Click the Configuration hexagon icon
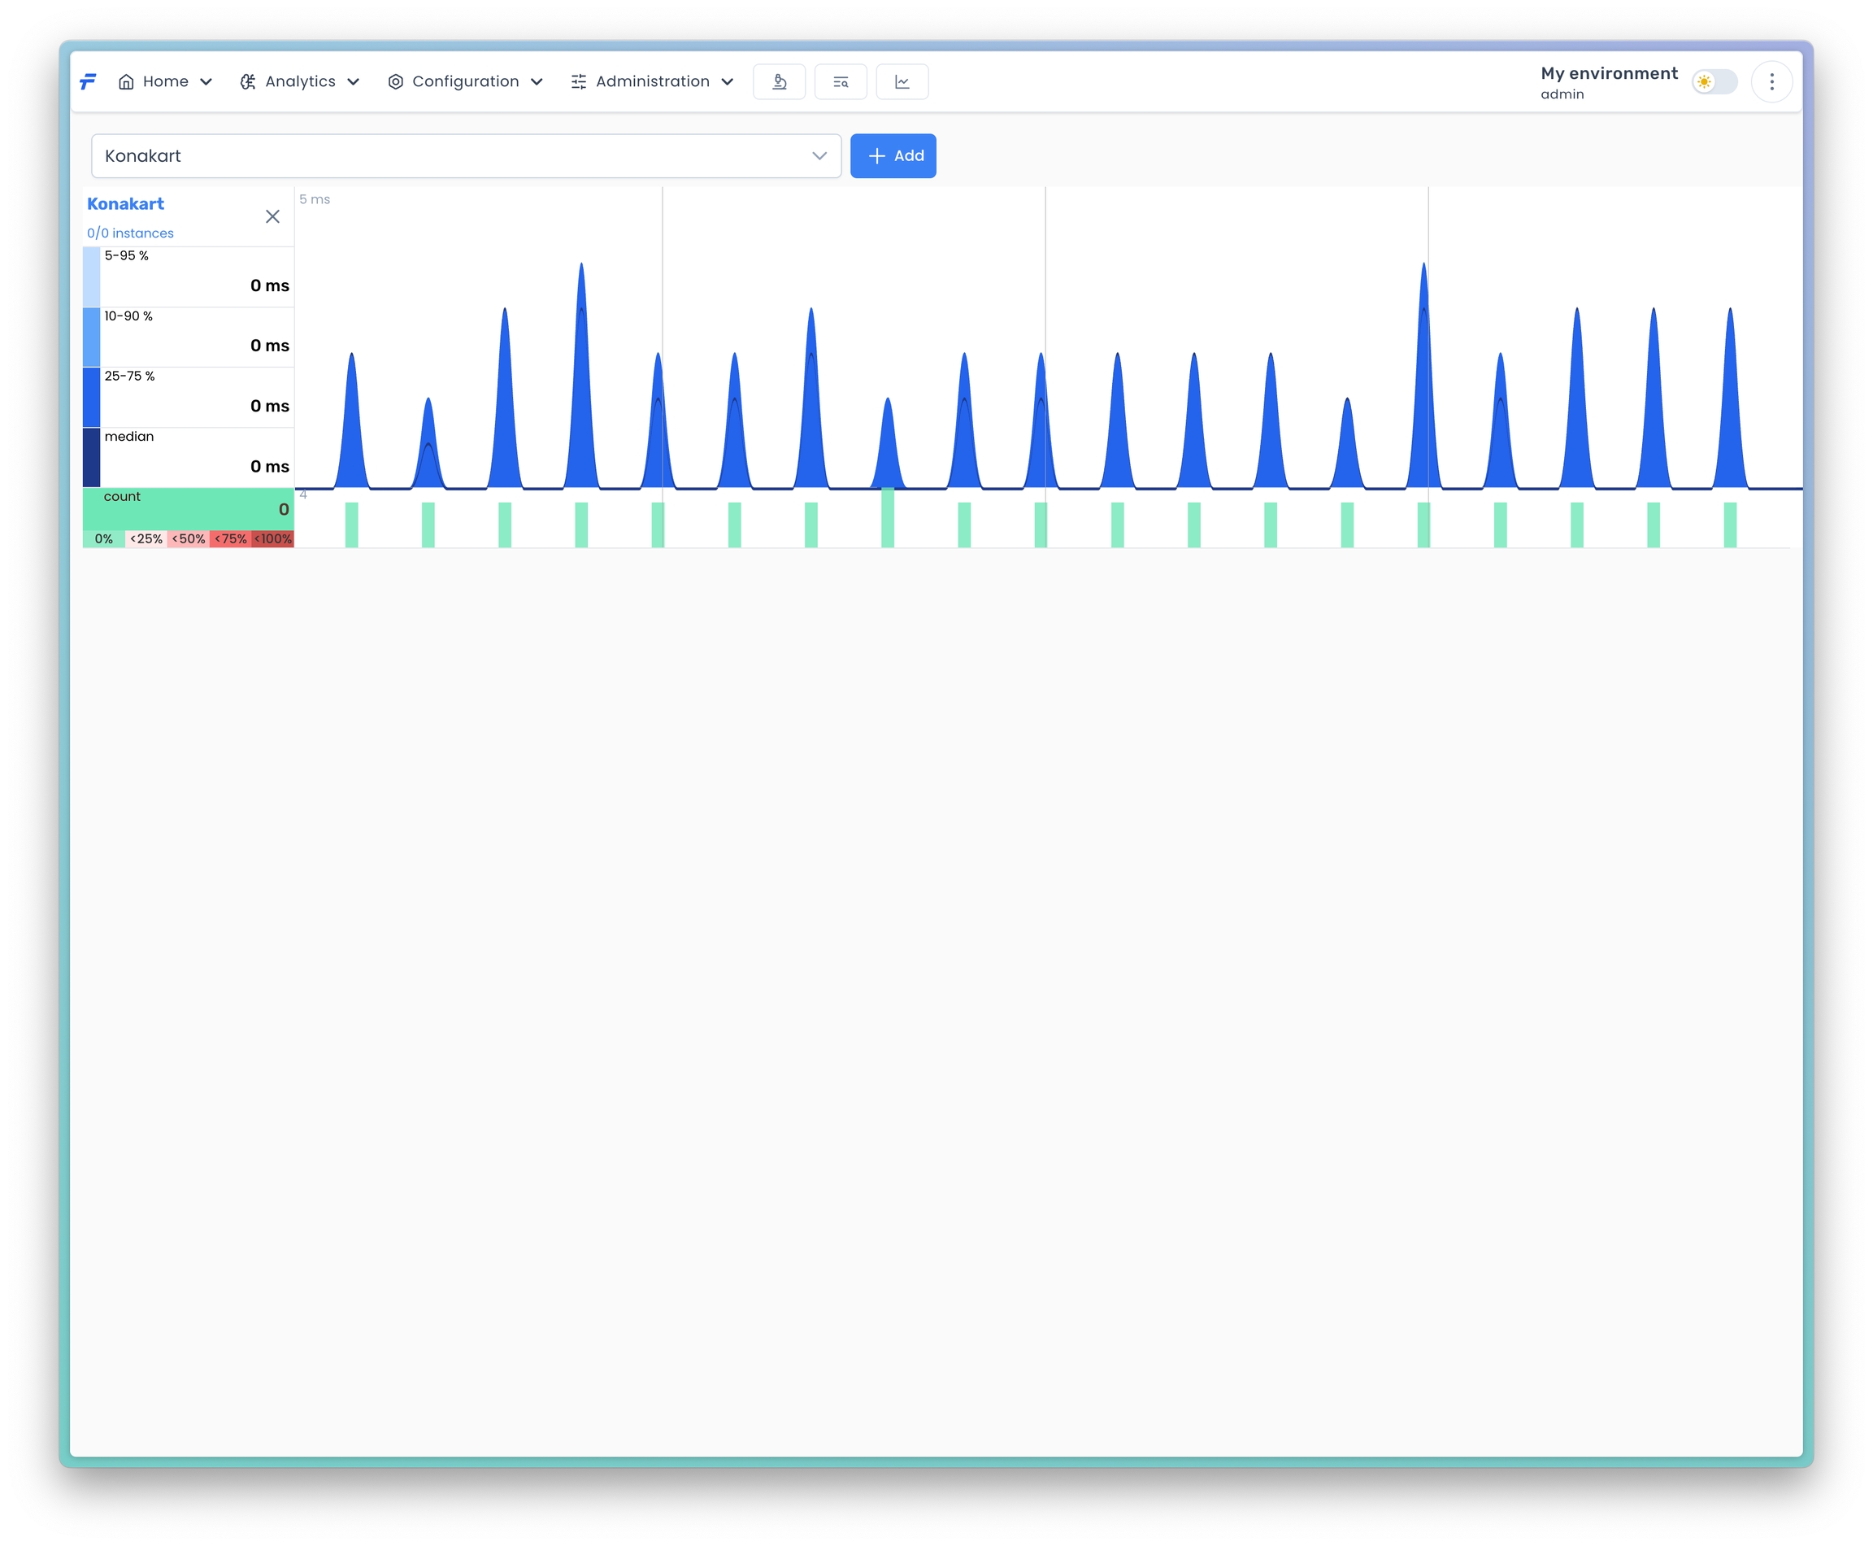Image resolution: width=1873 pixels, height=1546 pixels. click(395, 82)
